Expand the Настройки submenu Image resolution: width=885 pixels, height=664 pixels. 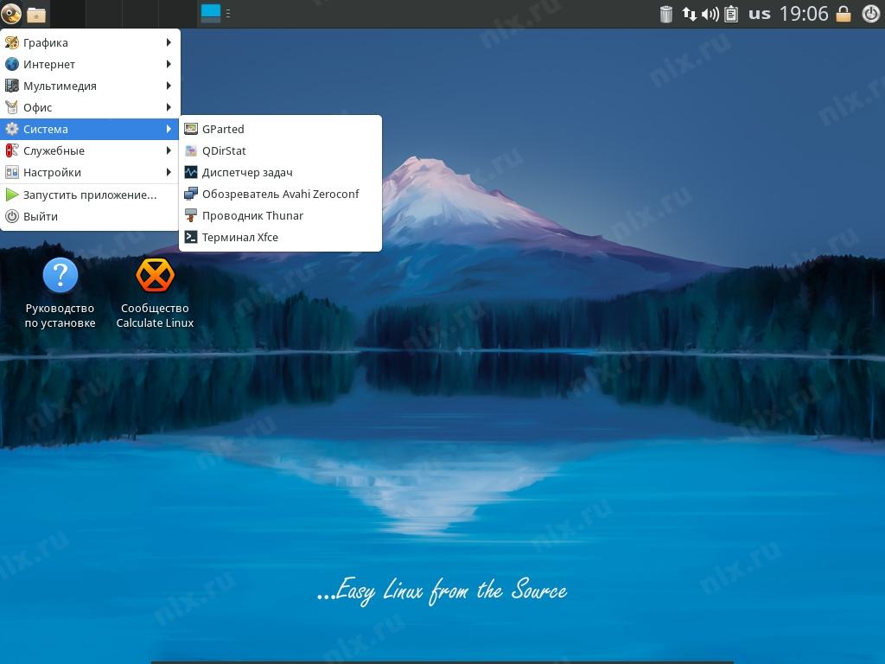[52, 172]
